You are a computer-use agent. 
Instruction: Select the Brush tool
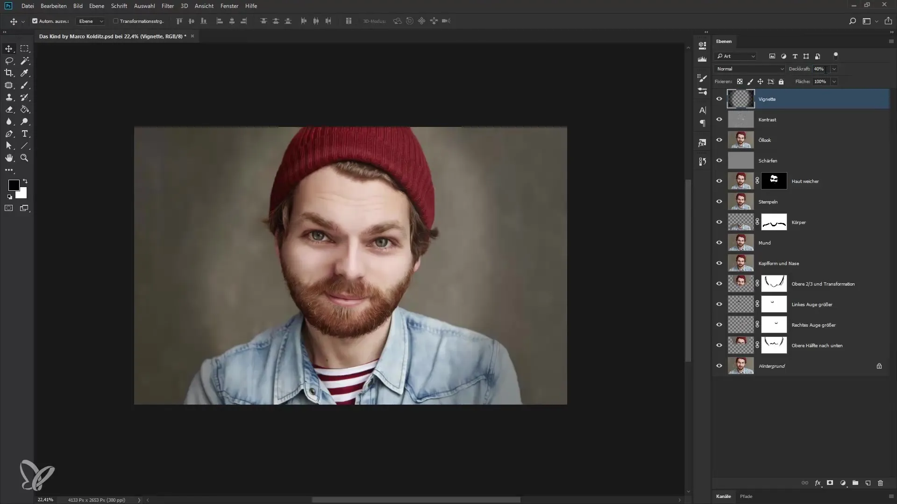24,85
